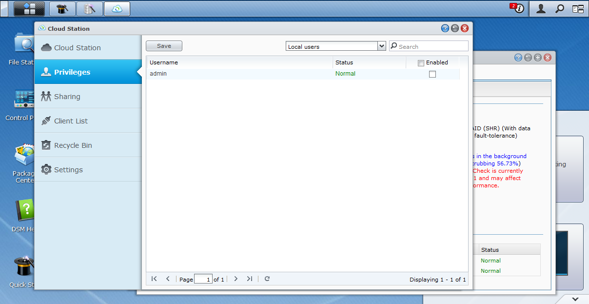The height and width of the screenshot is (304, 589).
Task: Close the background Storage Manager window
Action: [x=548, y=58]
